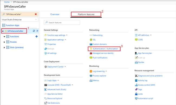Refresh the SPFxSecureCaller function app

point(34,31)
